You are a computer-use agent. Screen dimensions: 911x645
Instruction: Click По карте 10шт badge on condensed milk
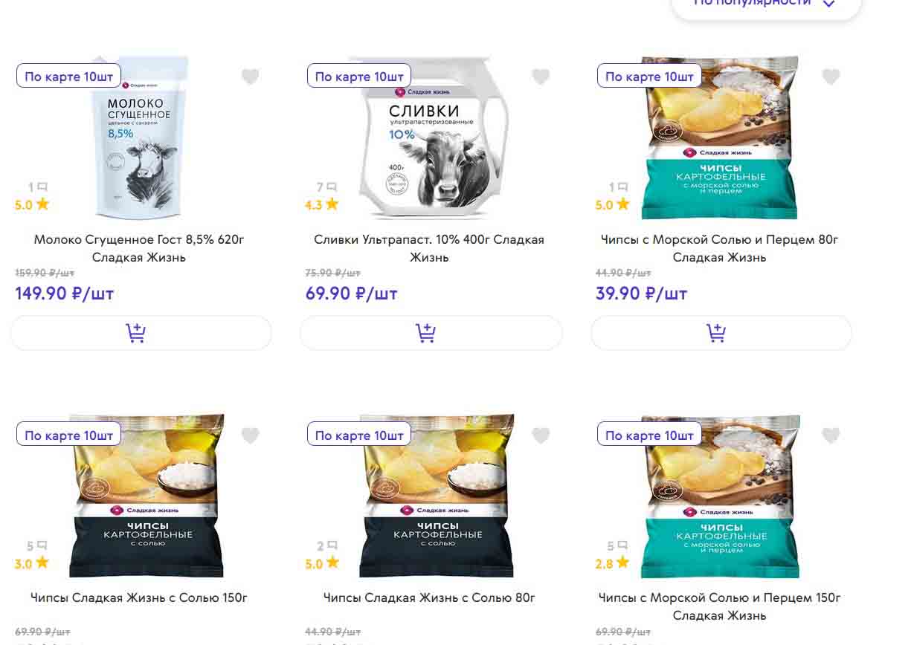tap(69, 77)
